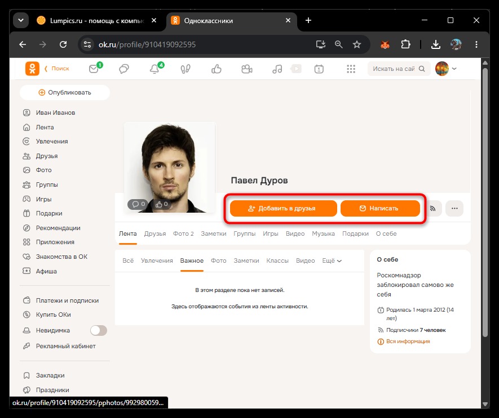Click the browser address bar URL
499x418 pixels.
click(x=147, y=44)
